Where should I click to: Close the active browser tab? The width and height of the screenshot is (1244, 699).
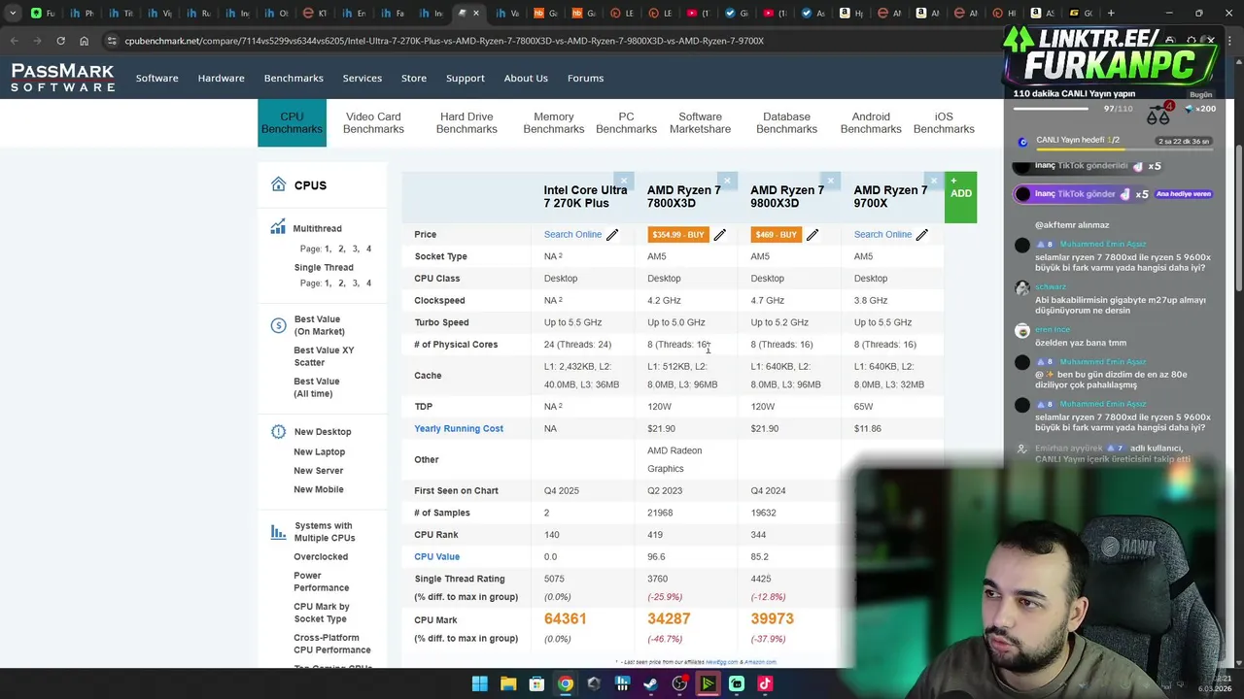475,13
